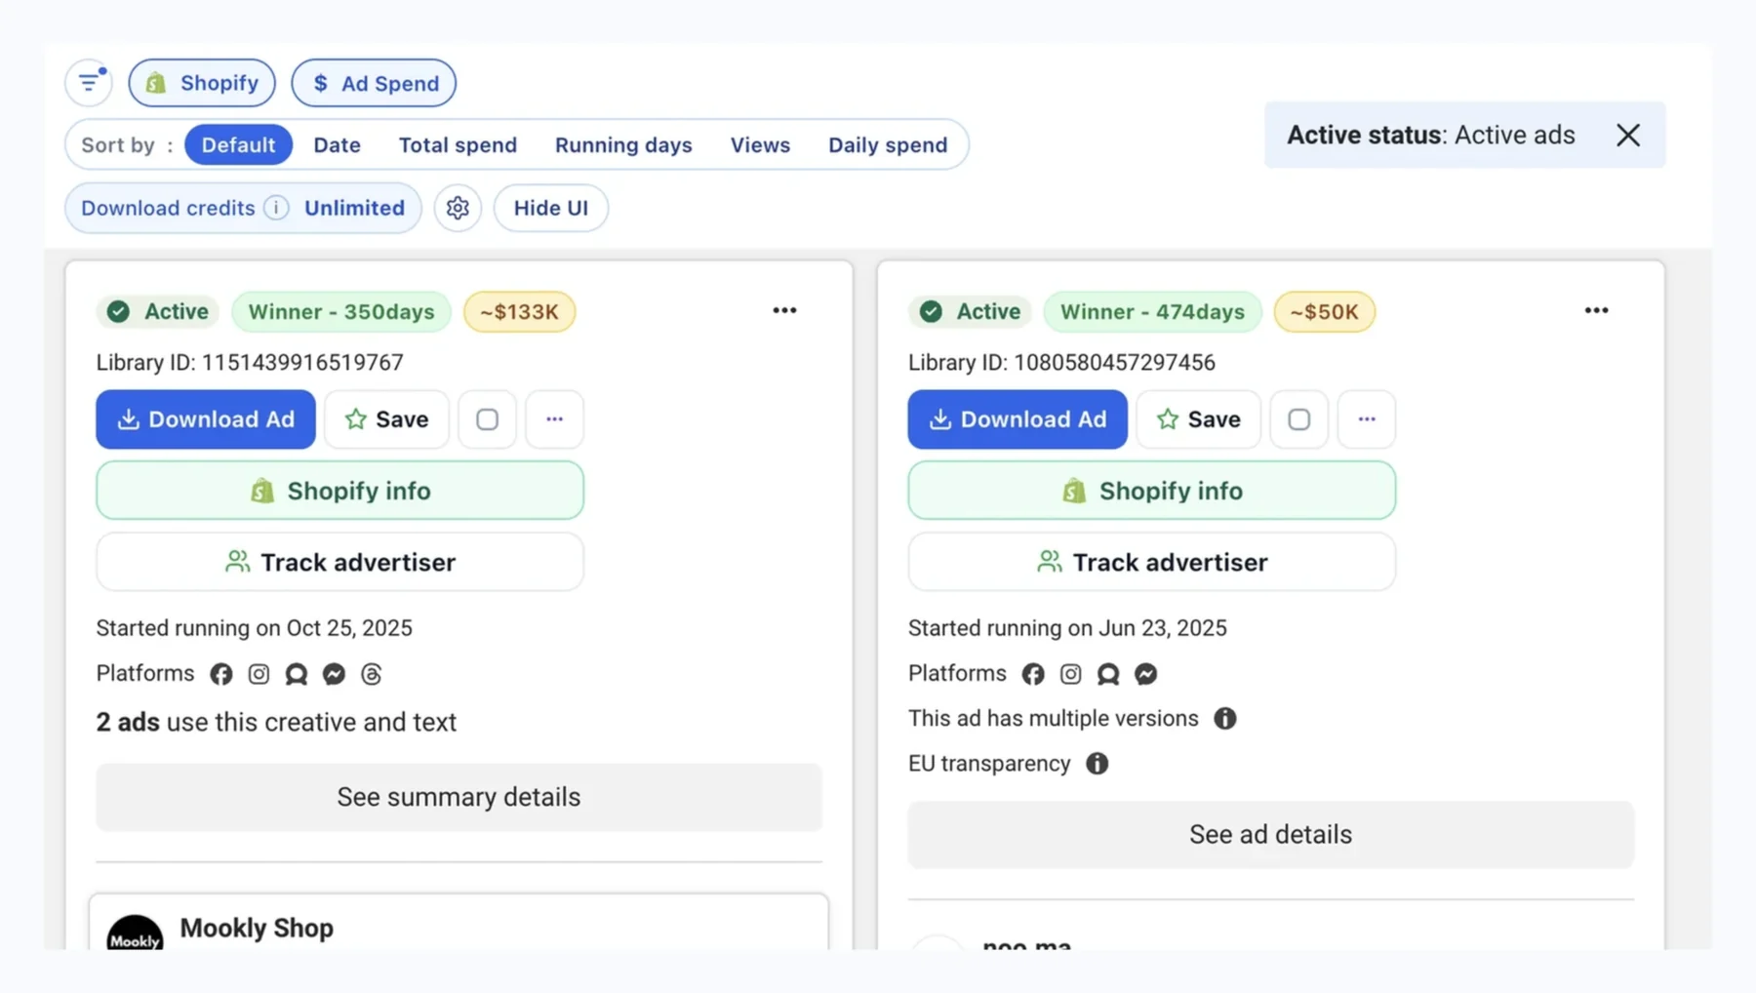Click small ellipsis button beside Save for ID 1080580457297456

[x=1366, y=419]
